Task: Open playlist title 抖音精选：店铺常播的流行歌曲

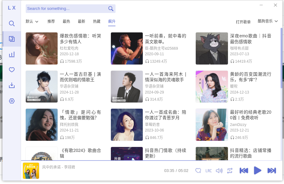Action: point(251,153)
